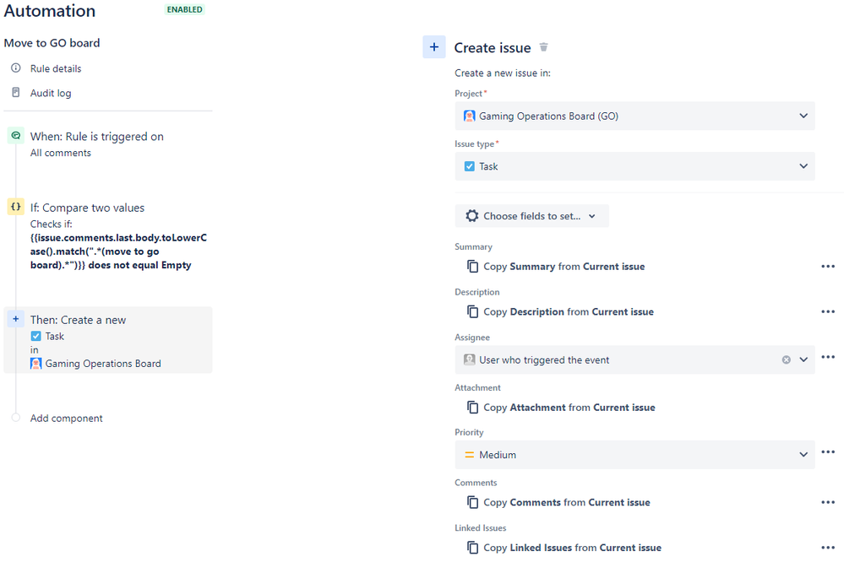Expand the Project dropdown chevron
The width and height of the screenshot is (844, 562).
[803, 116]
